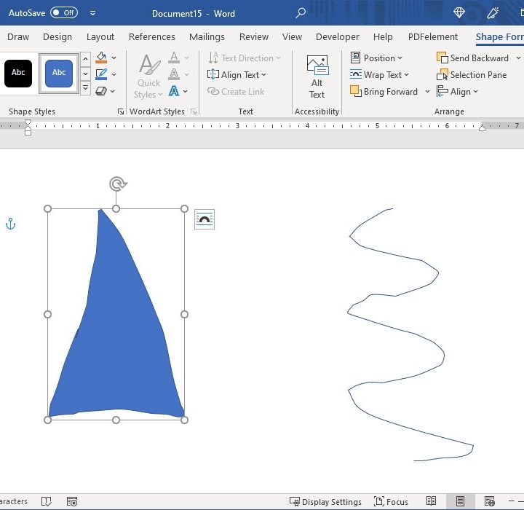Select the squiggly scribble line

pyautogui.click(x=410, y=334)
